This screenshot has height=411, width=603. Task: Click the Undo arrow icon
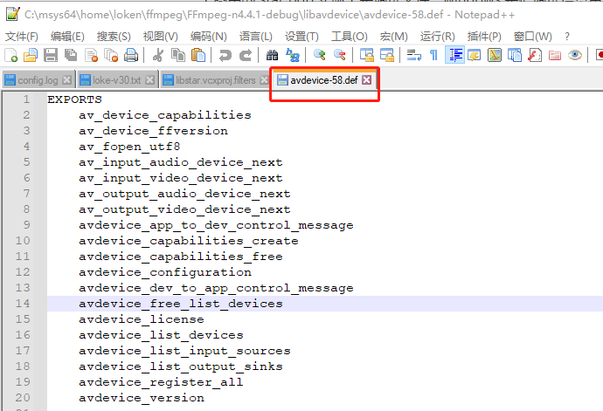pyautogui.click(x=225, y=55)
